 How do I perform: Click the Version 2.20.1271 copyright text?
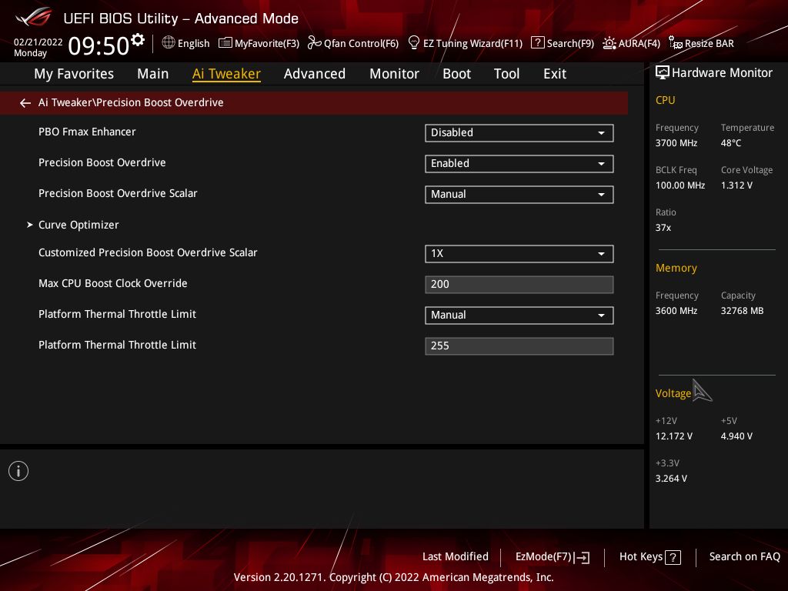393,577
